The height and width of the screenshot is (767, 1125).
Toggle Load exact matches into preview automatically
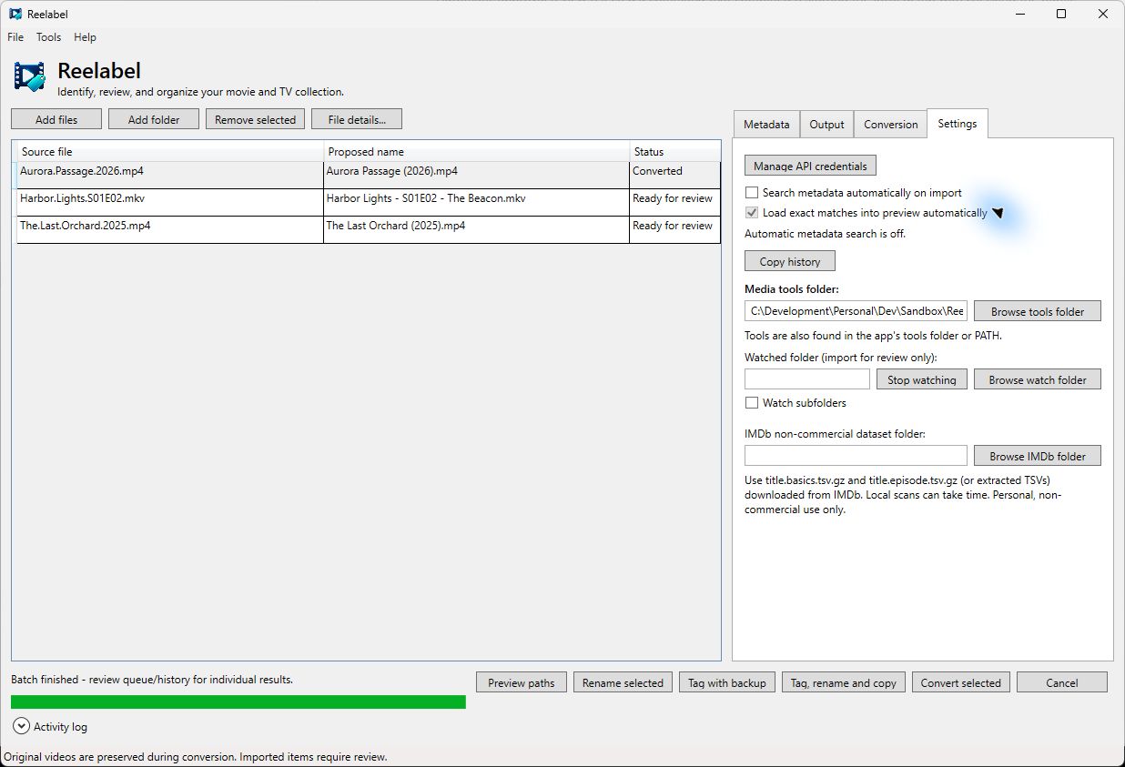pyautogui.click(x=752, y=213)
